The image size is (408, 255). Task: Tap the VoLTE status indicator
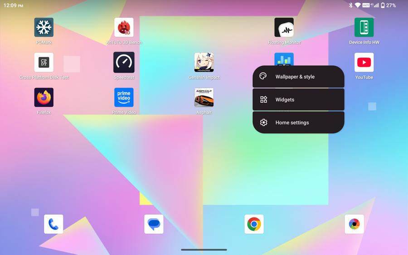pyautogui.click(x=366, y=5)
